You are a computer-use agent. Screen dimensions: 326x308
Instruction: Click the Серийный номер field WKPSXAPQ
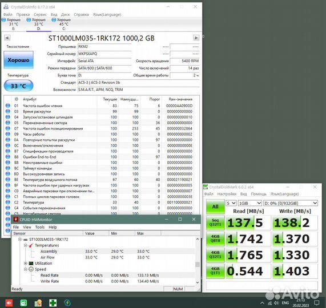[104, 54]
